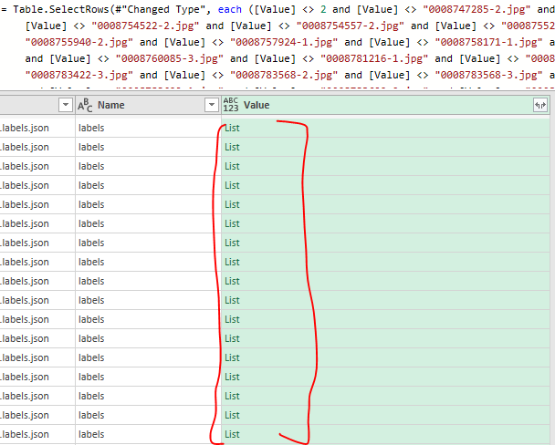Select the labels cell in the topmost row

[x=148, y=128]
